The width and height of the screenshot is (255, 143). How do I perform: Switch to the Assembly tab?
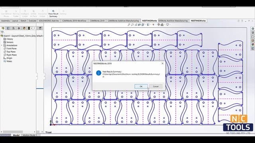pos(6,21)
